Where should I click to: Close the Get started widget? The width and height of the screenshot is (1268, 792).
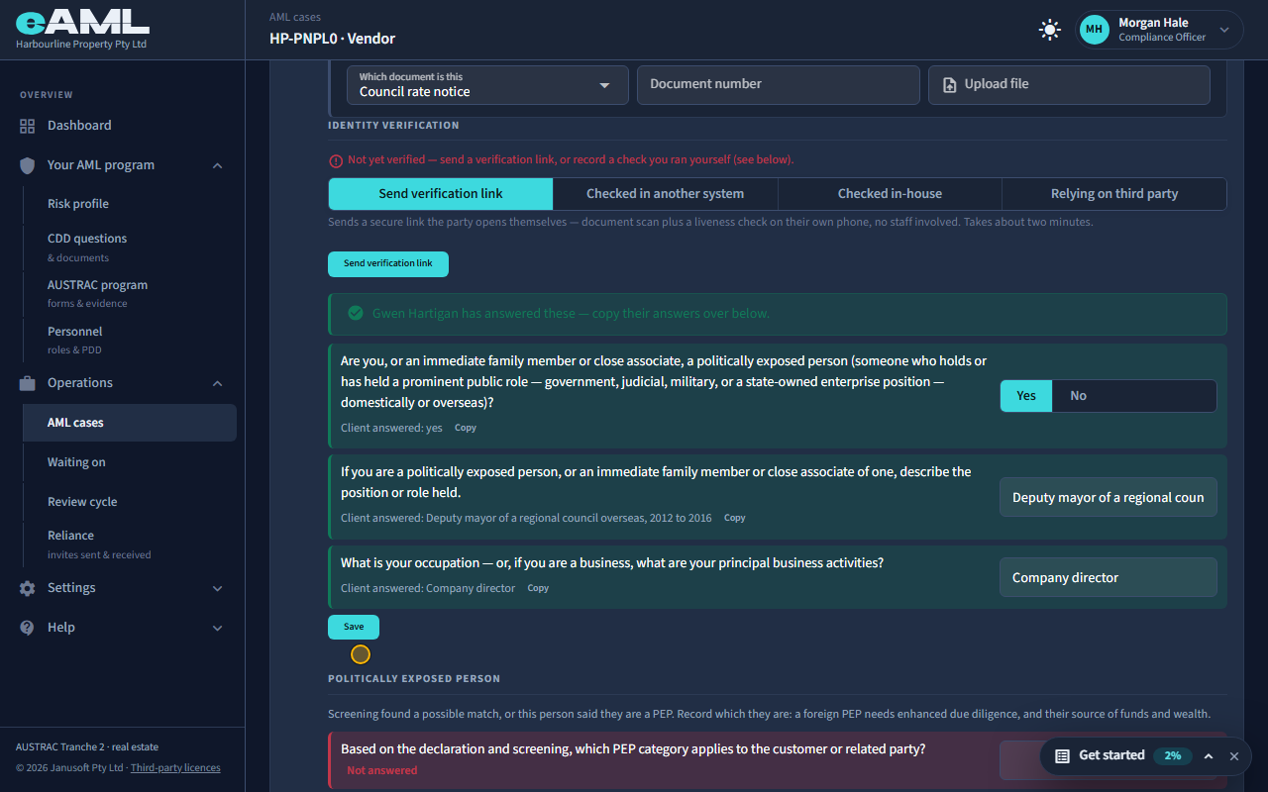(1234, 756)
